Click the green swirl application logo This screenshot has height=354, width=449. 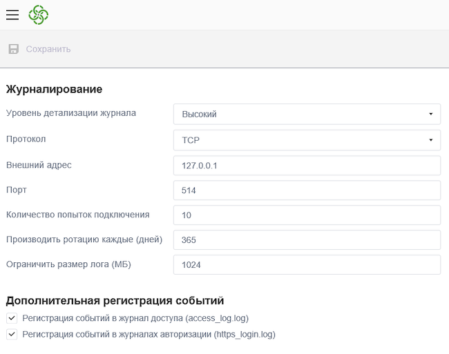[38, 14]
